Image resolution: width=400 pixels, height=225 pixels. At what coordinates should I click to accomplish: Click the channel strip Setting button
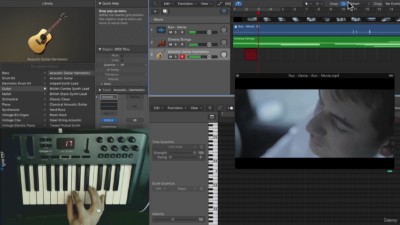tap(135, 97)
